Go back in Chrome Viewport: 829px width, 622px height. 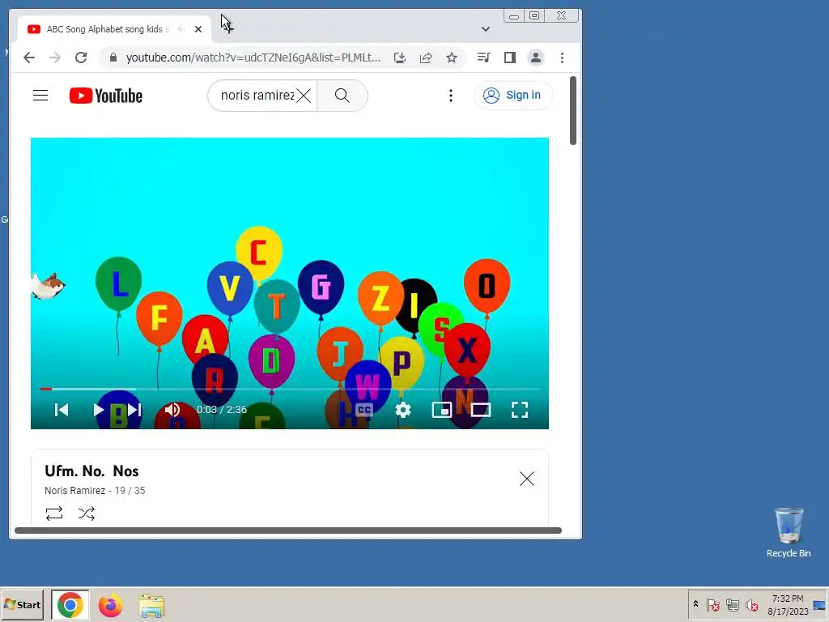click(29, 58)
